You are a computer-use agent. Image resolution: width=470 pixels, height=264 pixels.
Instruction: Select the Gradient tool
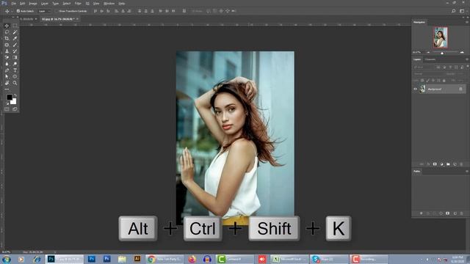15,57
